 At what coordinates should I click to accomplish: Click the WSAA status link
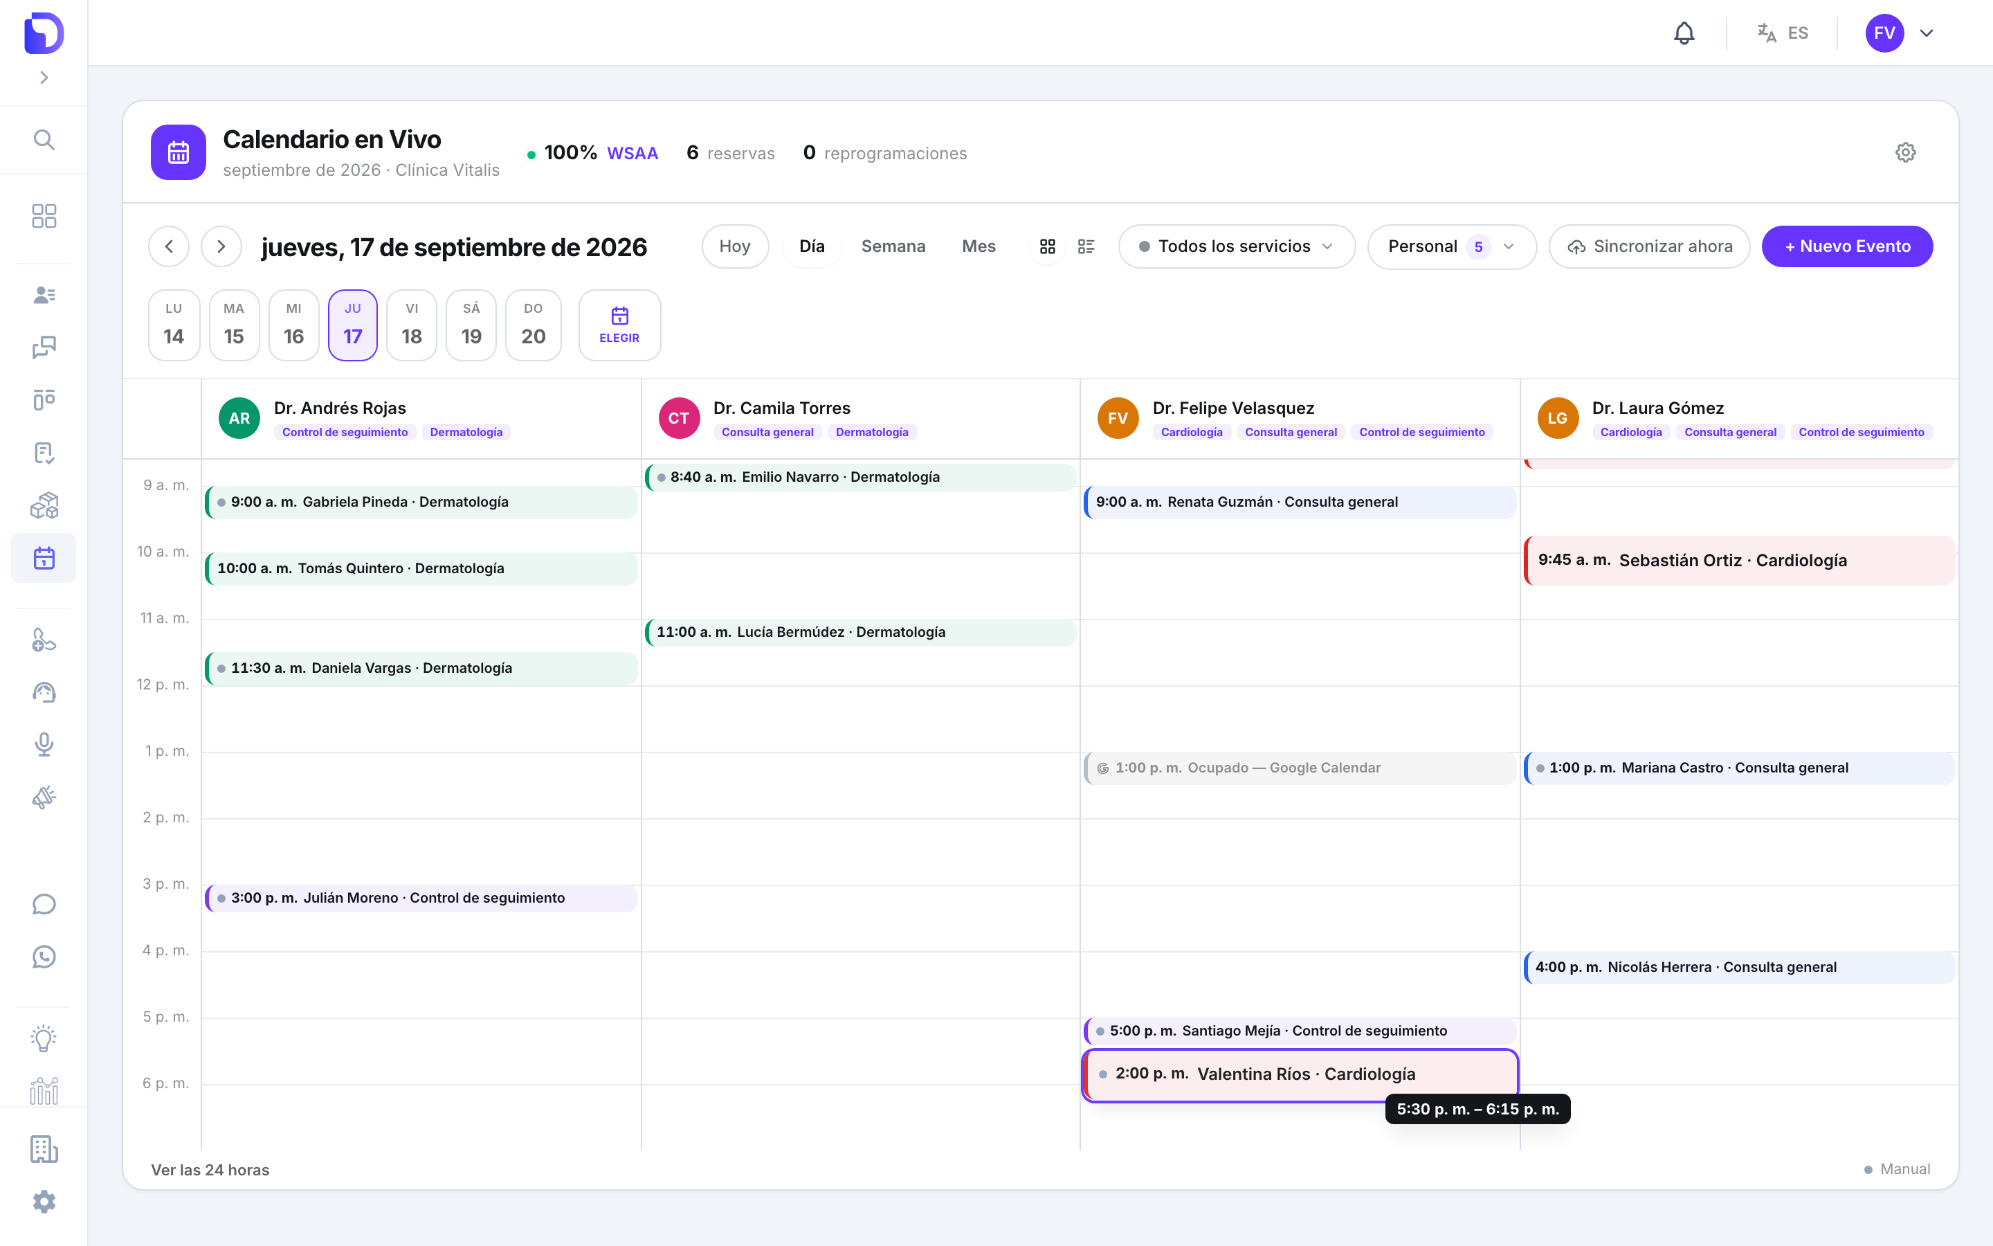633,153
